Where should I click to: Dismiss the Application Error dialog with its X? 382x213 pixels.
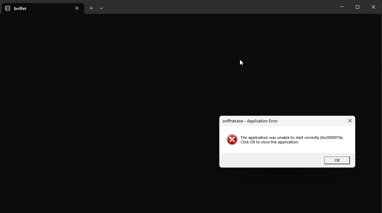pos(350,121)
